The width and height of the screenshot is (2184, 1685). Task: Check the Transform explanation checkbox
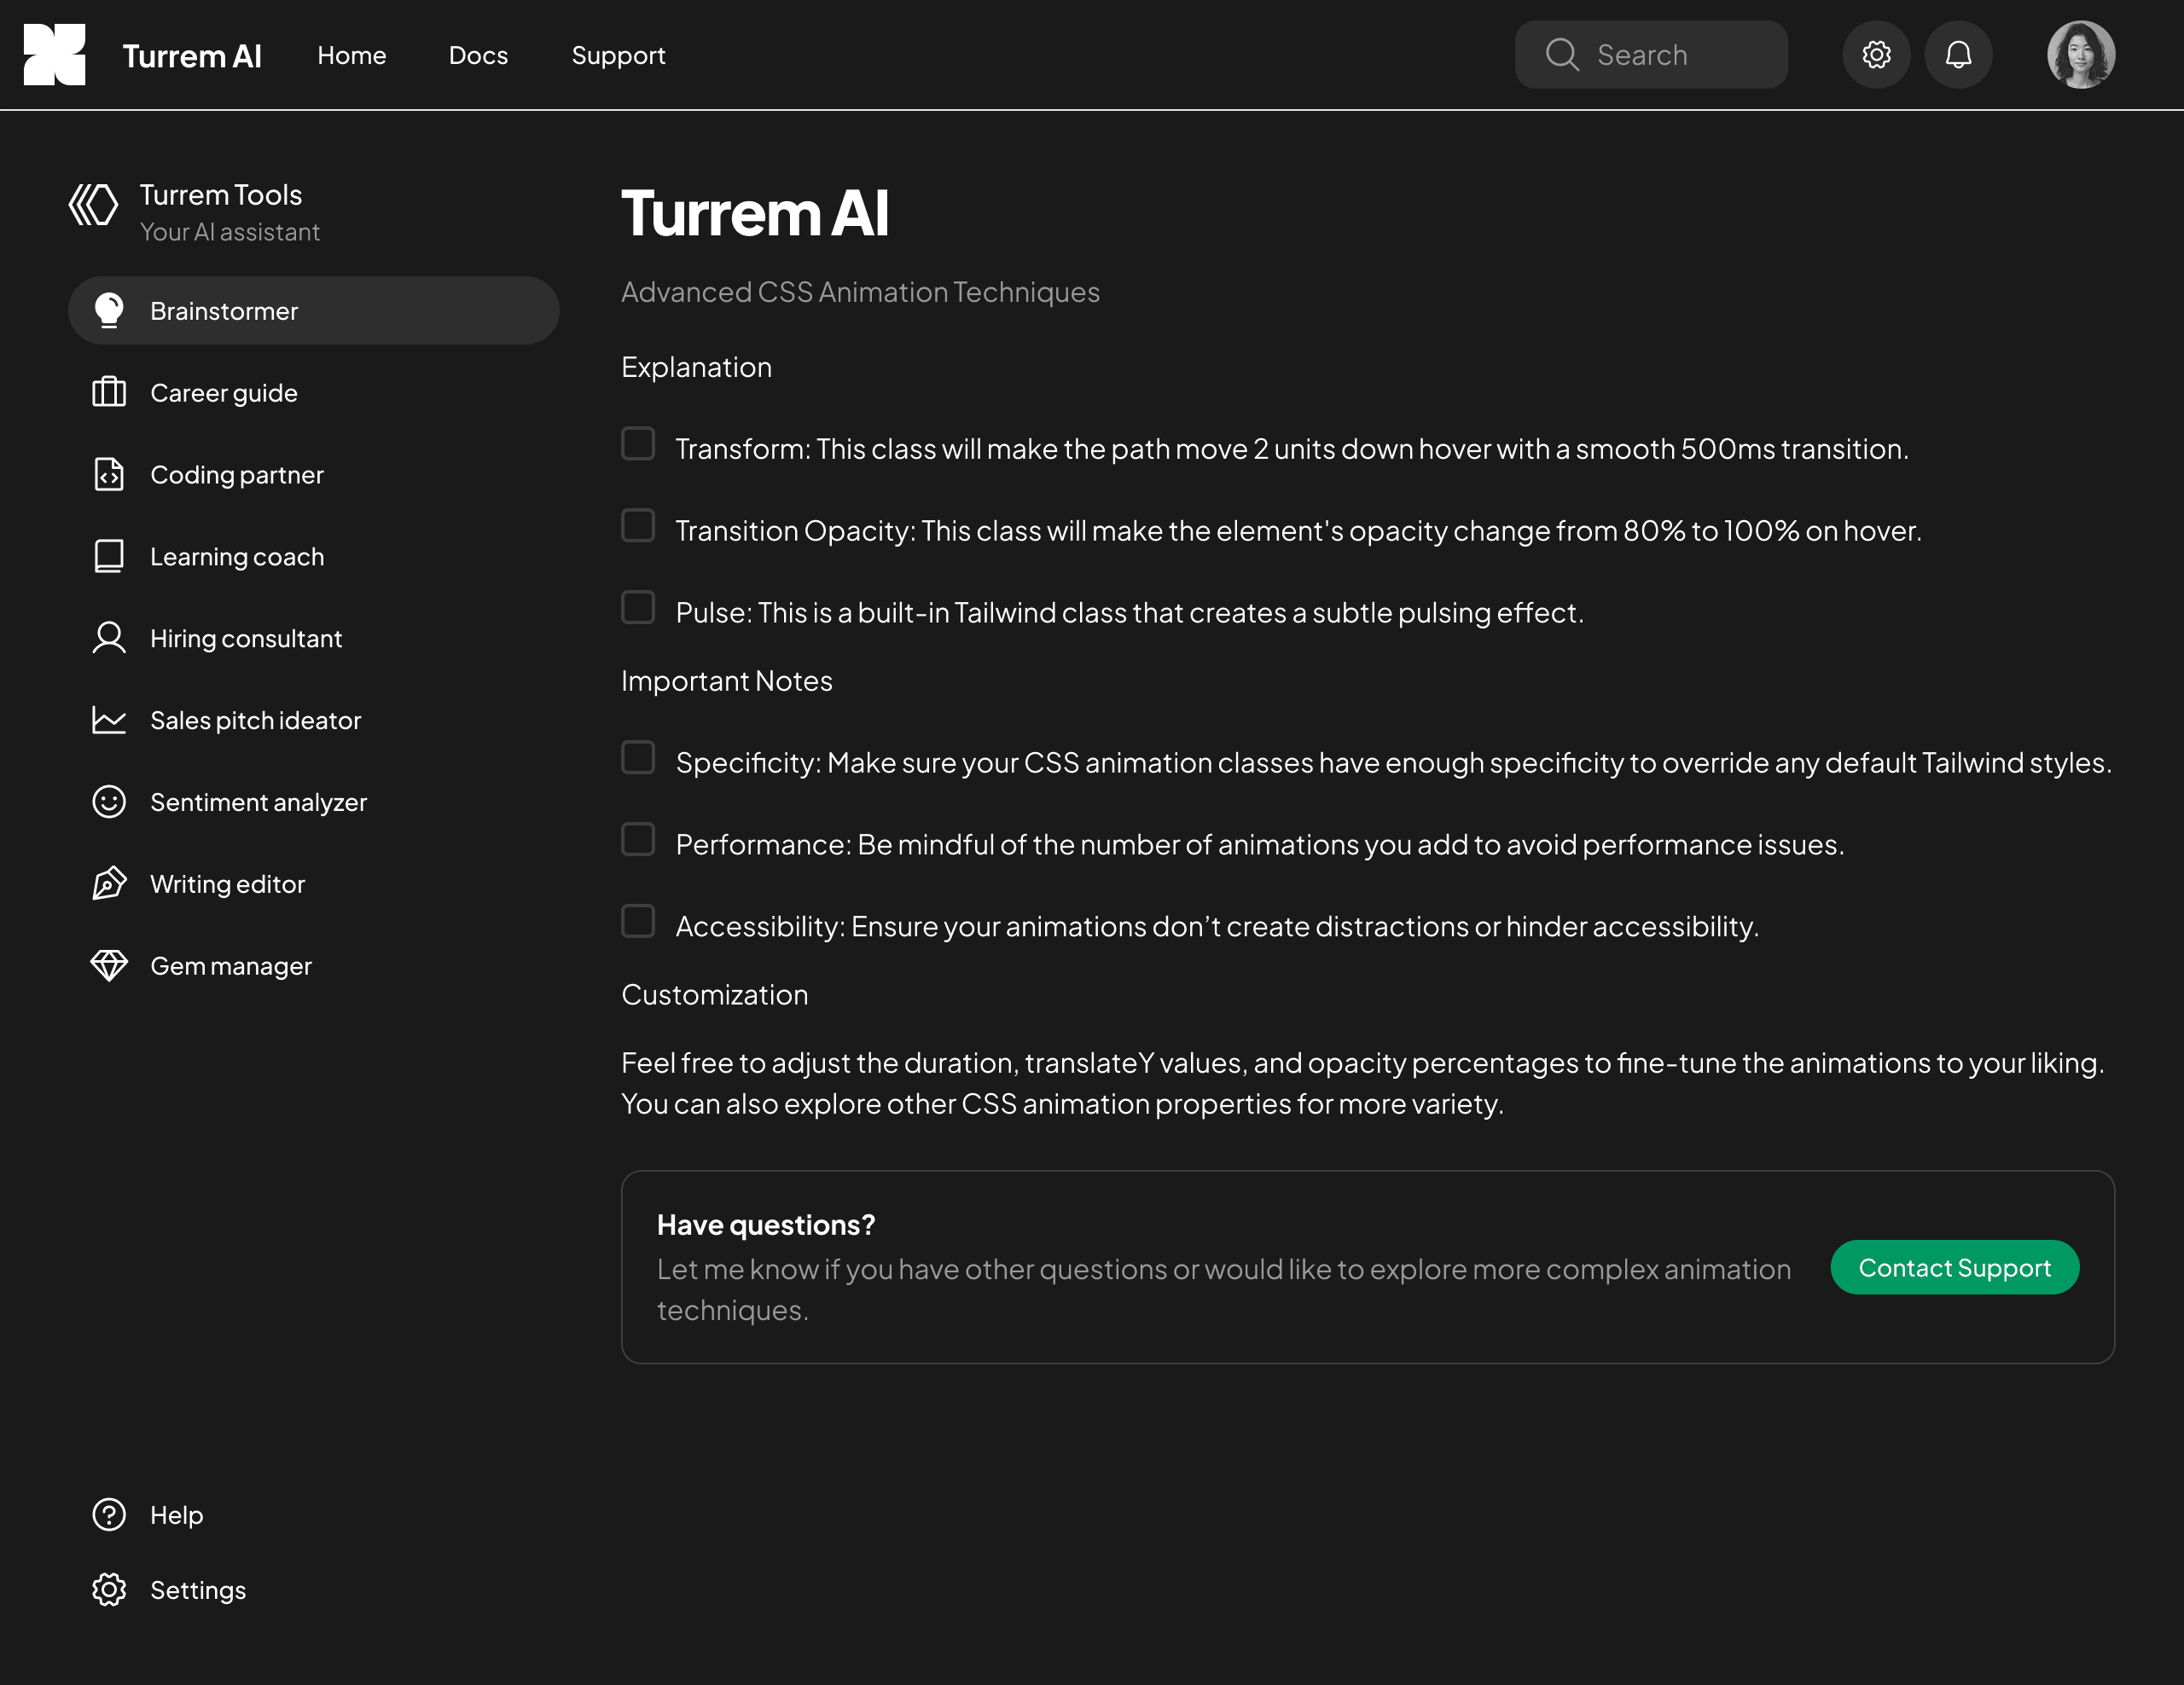click(638, 443)
